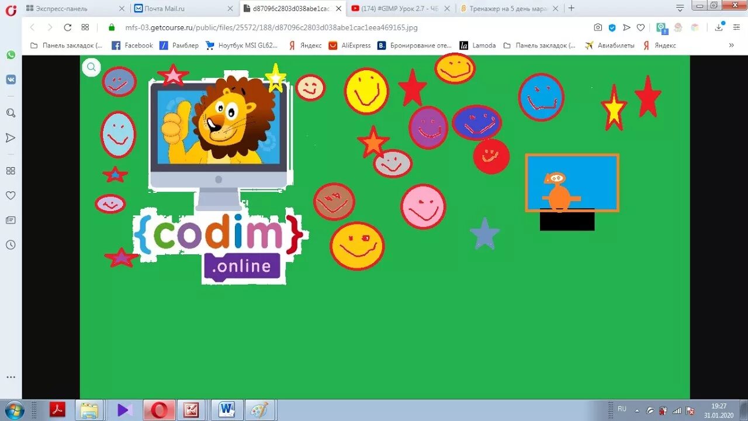Select the d87096c2803d038abe1cac tab
This screenshot has height=421, width=748.
point(291,8)
